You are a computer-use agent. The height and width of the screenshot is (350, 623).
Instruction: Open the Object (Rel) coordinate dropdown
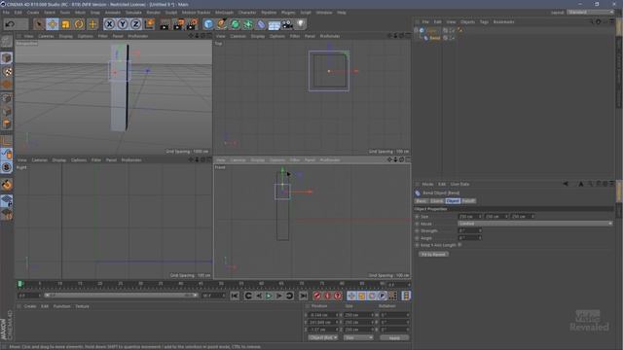point(323,337)
